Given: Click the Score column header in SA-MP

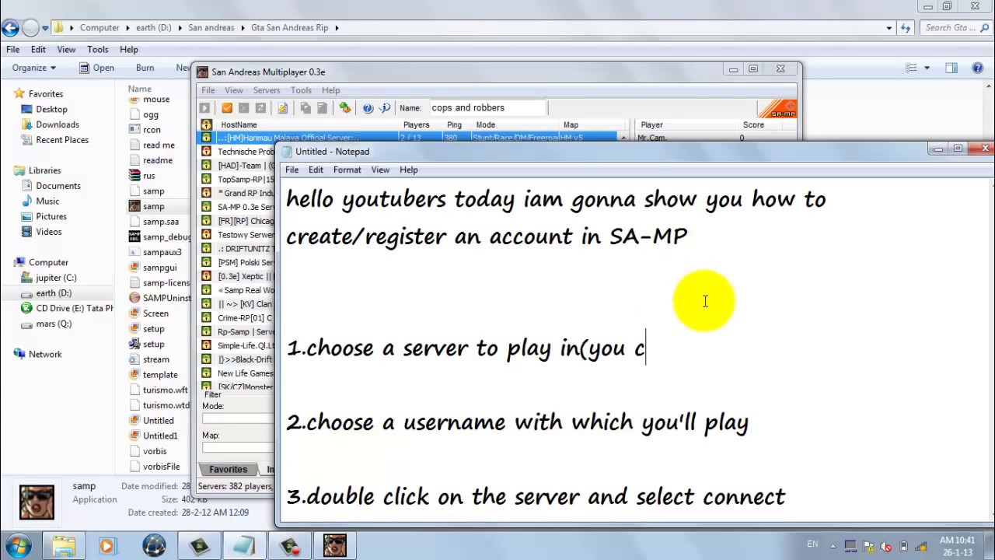Looking at the screenshot, I should point(753,124).
